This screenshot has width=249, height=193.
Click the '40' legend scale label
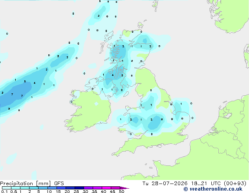tap(103, 191)
